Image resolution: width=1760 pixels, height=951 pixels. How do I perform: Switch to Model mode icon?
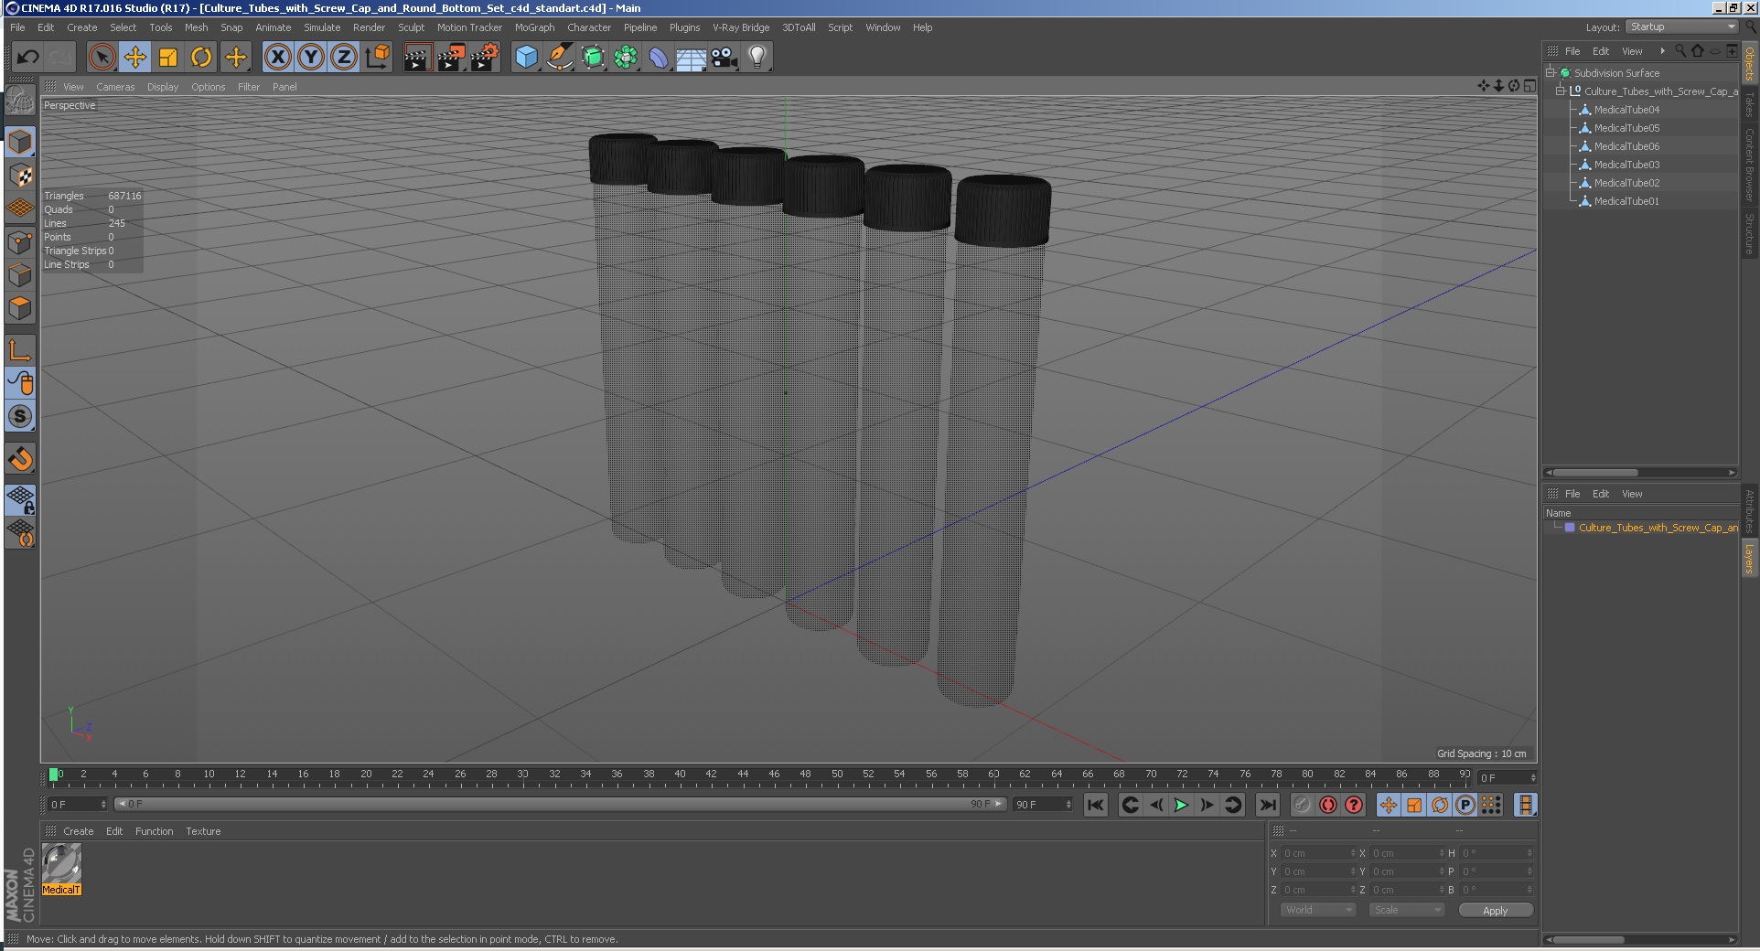[x=20, y=142]
